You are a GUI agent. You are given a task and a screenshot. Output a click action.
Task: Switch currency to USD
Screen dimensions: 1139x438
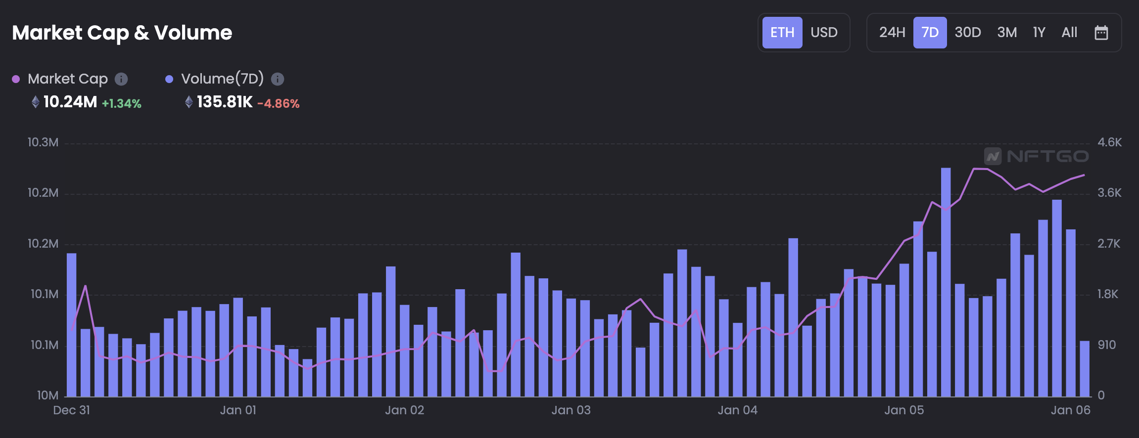[x=824, y=33]
